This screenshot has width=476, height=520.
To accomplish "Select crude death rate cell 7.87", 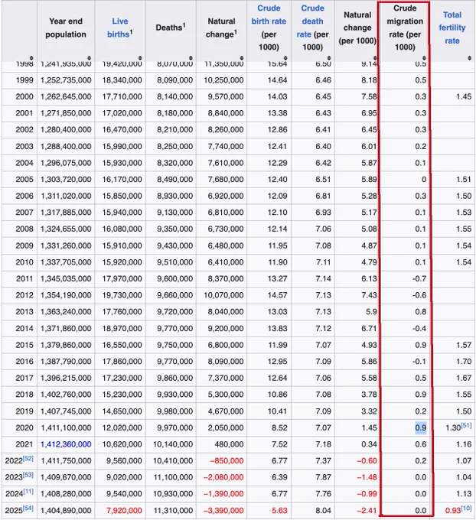I will [x=323, y=477].
